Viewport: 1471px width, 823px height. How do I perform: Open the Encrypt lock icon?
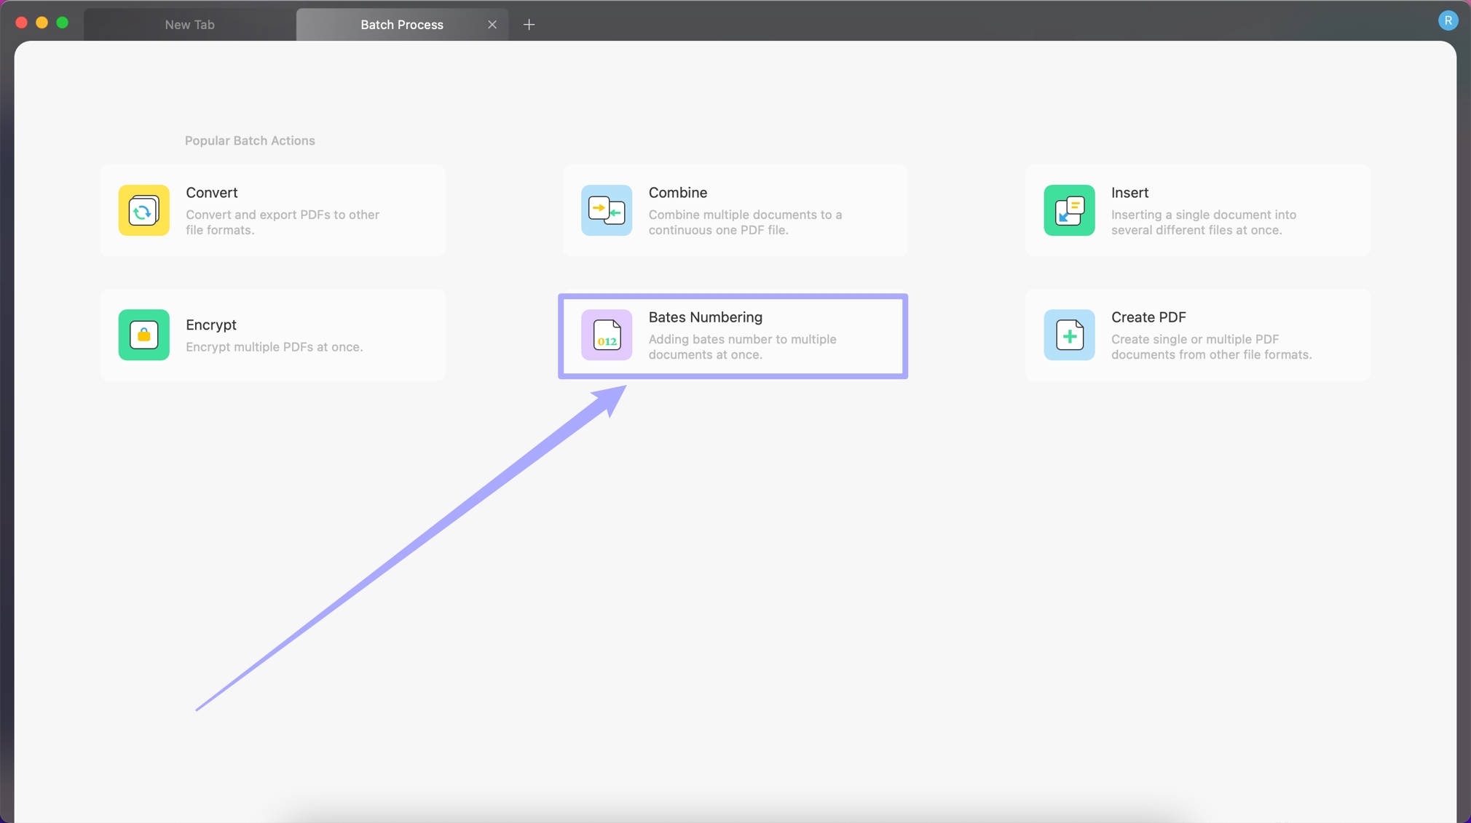click(x=143, y=335)
